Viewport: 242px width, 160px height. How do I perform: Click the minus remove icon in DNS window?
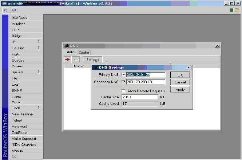point(76,60)
